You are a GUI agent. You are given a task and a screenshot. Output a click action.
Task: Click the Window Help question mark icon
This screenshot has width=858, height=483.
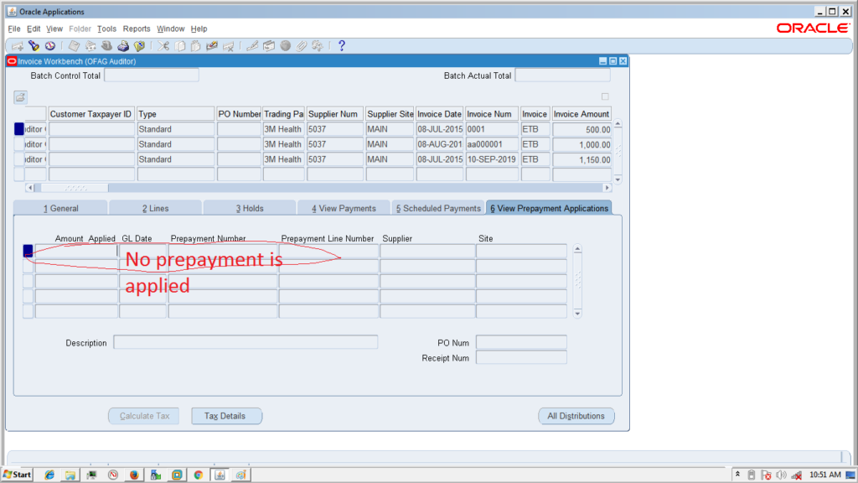[342, 46]
